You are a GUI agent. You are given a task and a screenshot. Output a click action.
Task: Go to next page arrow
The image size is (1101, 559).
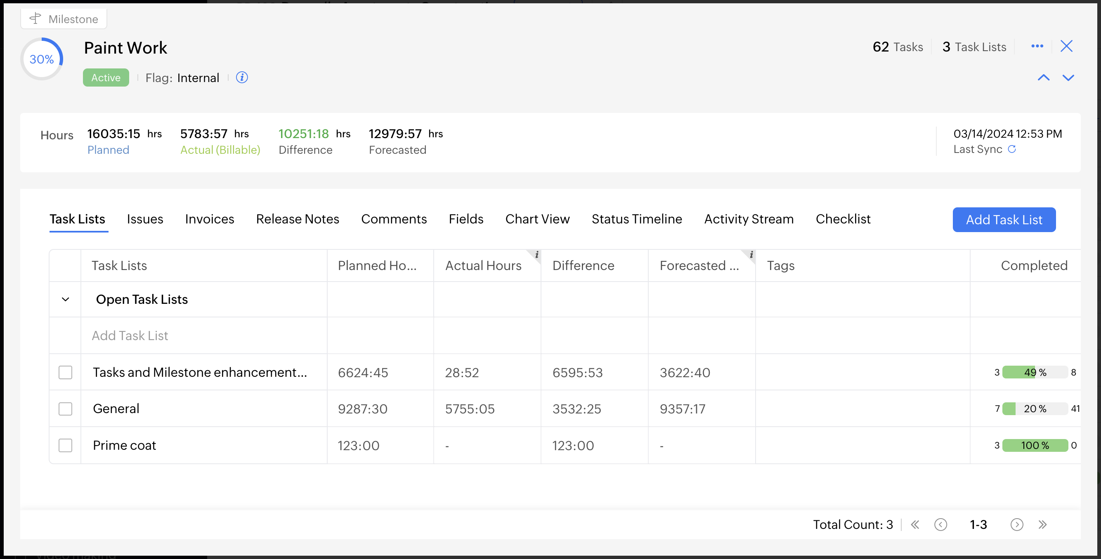(1016, 524)
